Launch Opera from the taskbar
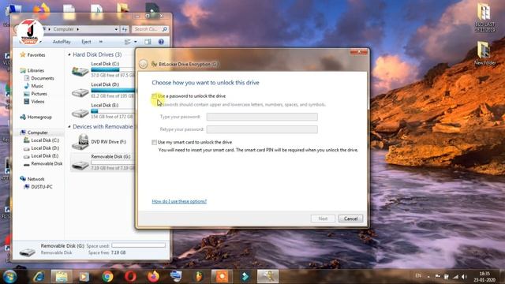Image resolution: width=505 pixels, height=284 pixels. [130, 276]
